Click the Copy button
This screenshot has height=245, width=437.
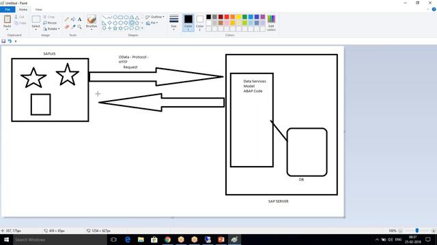20,23
